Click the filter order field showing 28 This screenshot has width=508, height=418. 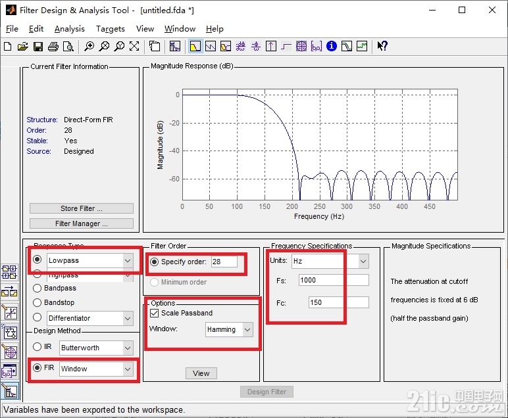coord(224,262)
